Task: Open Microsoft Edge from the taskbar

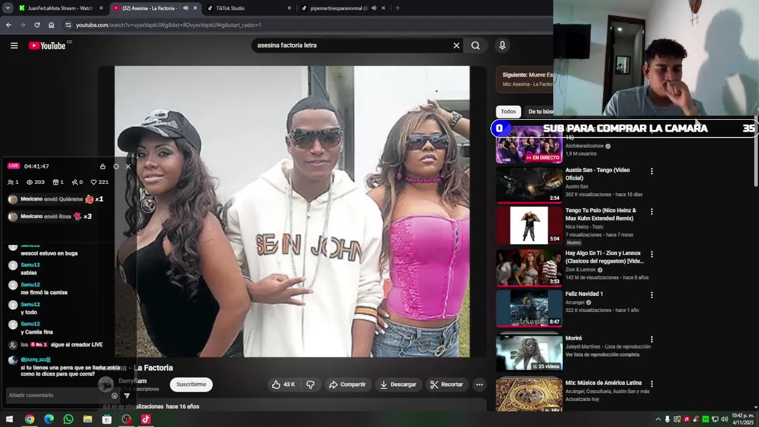Action: (x=49, y=419)
